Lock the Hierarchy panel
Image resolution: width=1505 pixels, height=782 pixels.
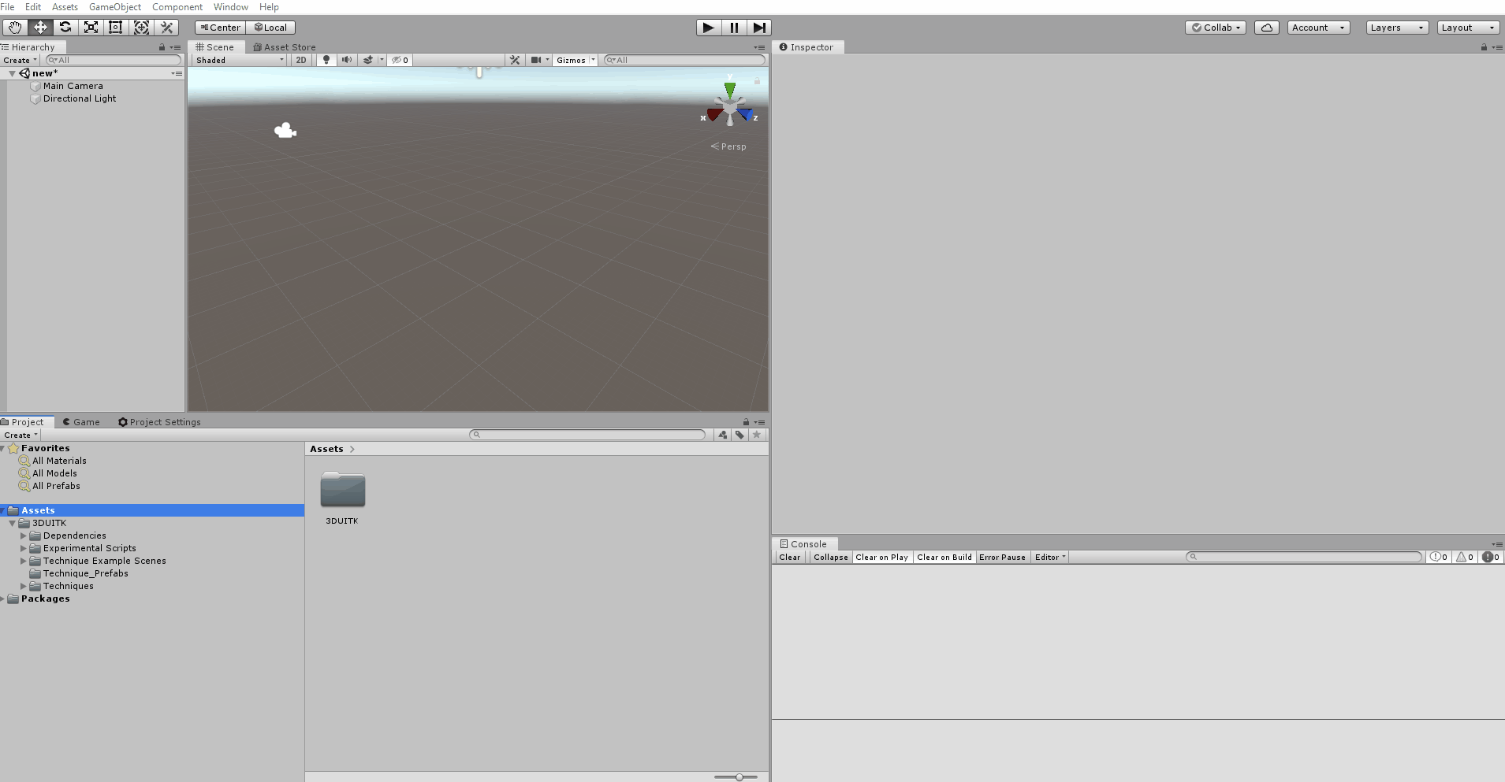(x=162, y=47)
